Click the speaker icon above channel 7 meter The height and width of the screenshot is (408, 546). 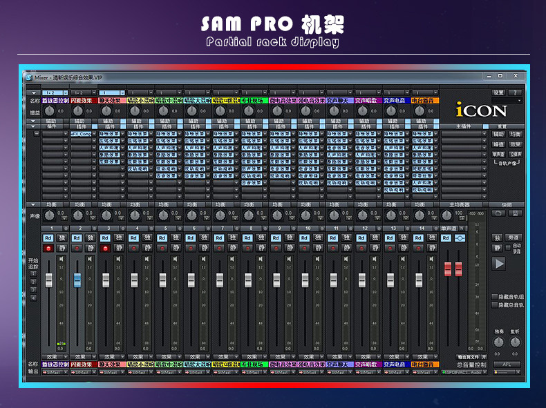click(x=233, y=259)
